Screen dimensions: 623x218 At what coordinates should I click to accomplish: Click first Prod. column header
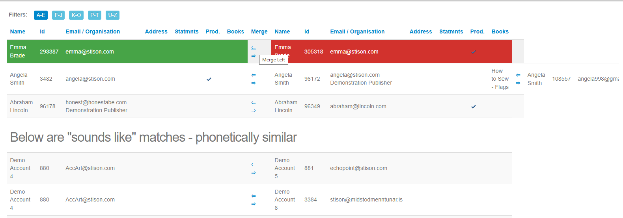213,31
